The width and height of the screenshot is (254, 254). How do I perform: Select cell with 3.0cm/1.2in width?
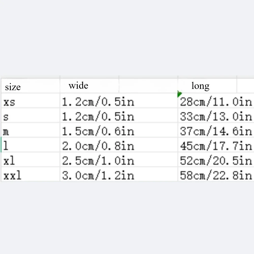click(x=98, y=175)
